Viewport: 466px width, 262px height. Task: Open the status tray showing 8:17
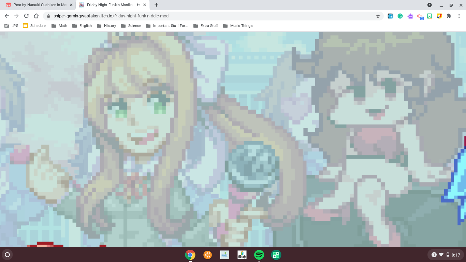(445, 255)
